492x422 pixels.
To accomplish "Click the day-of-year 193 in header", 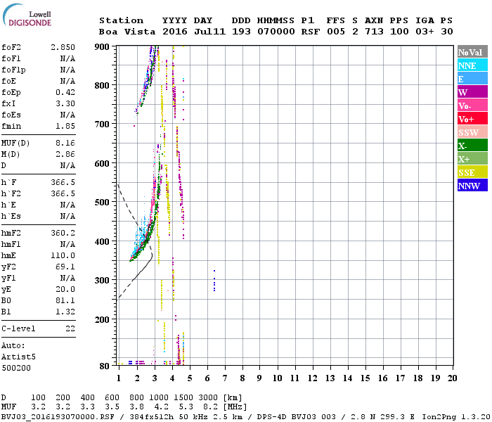I will coord(241,32).
